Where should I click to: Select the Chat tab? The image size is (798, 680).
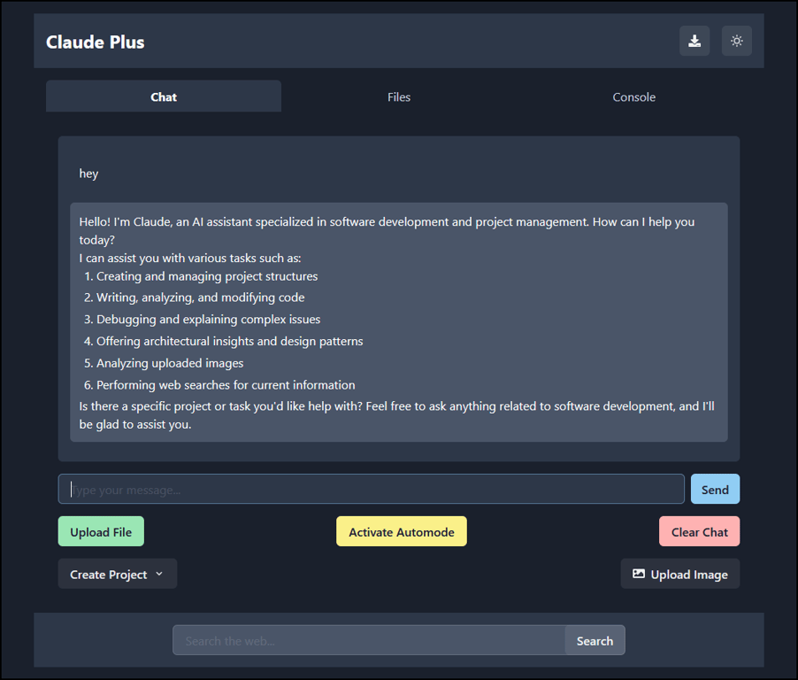(x=164, y=97)
